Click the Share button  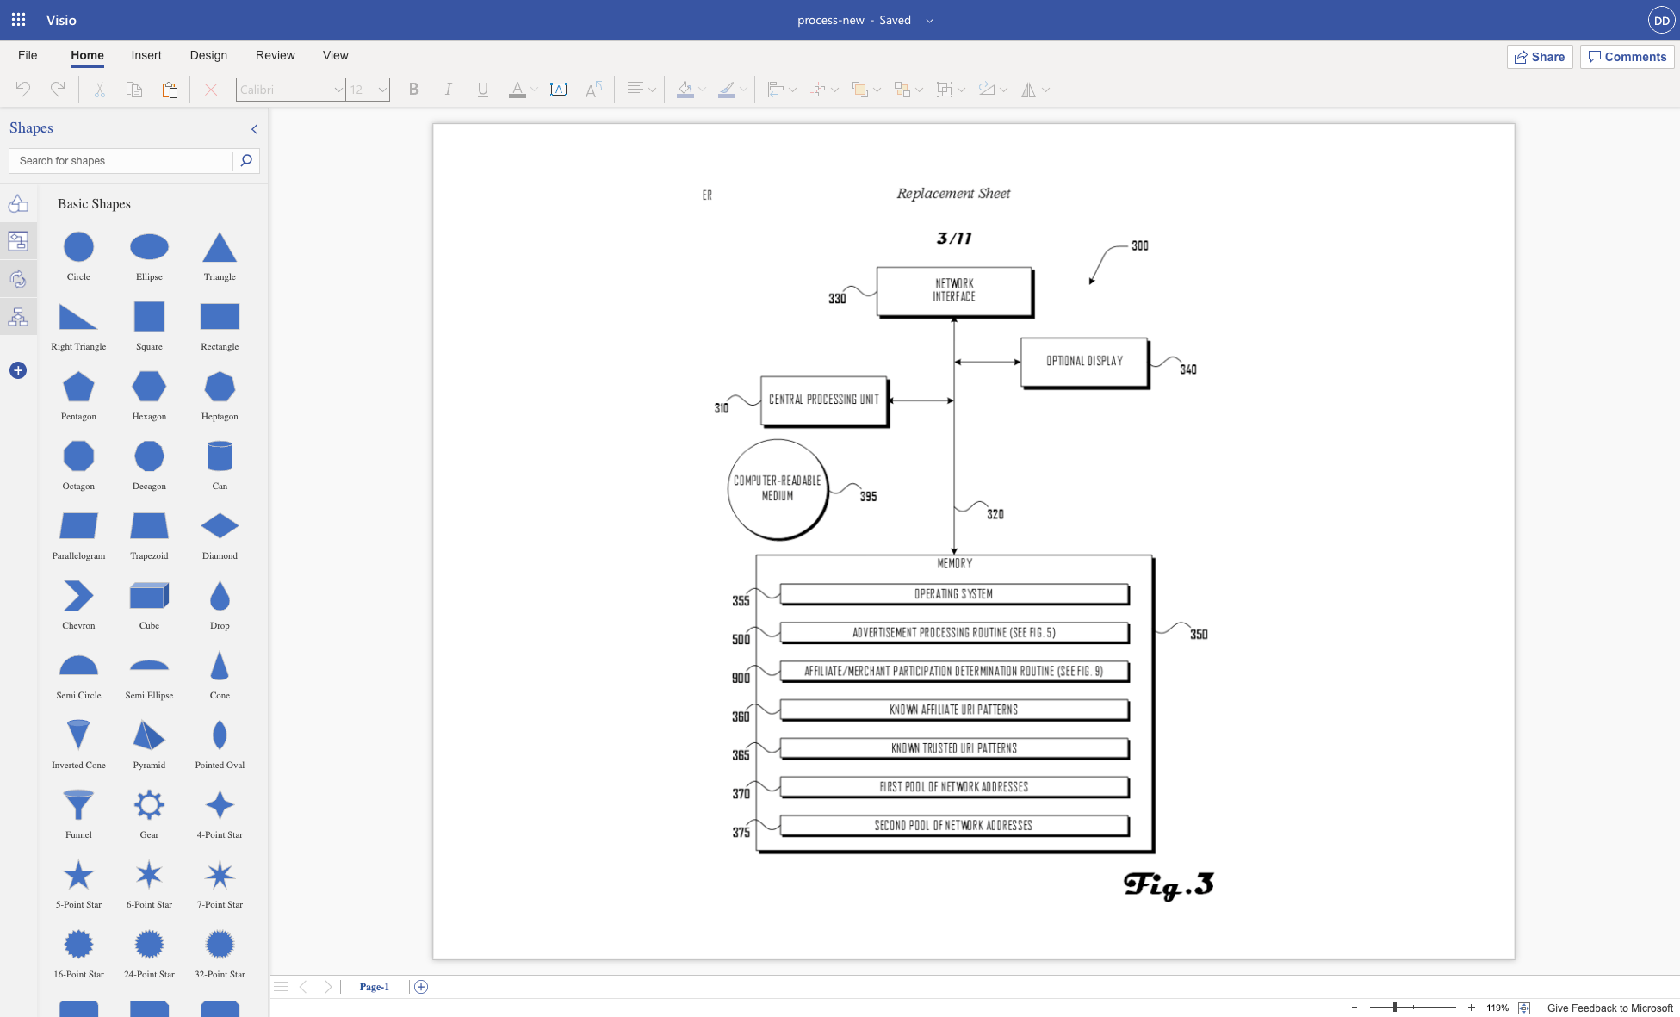pos(1540,57)
